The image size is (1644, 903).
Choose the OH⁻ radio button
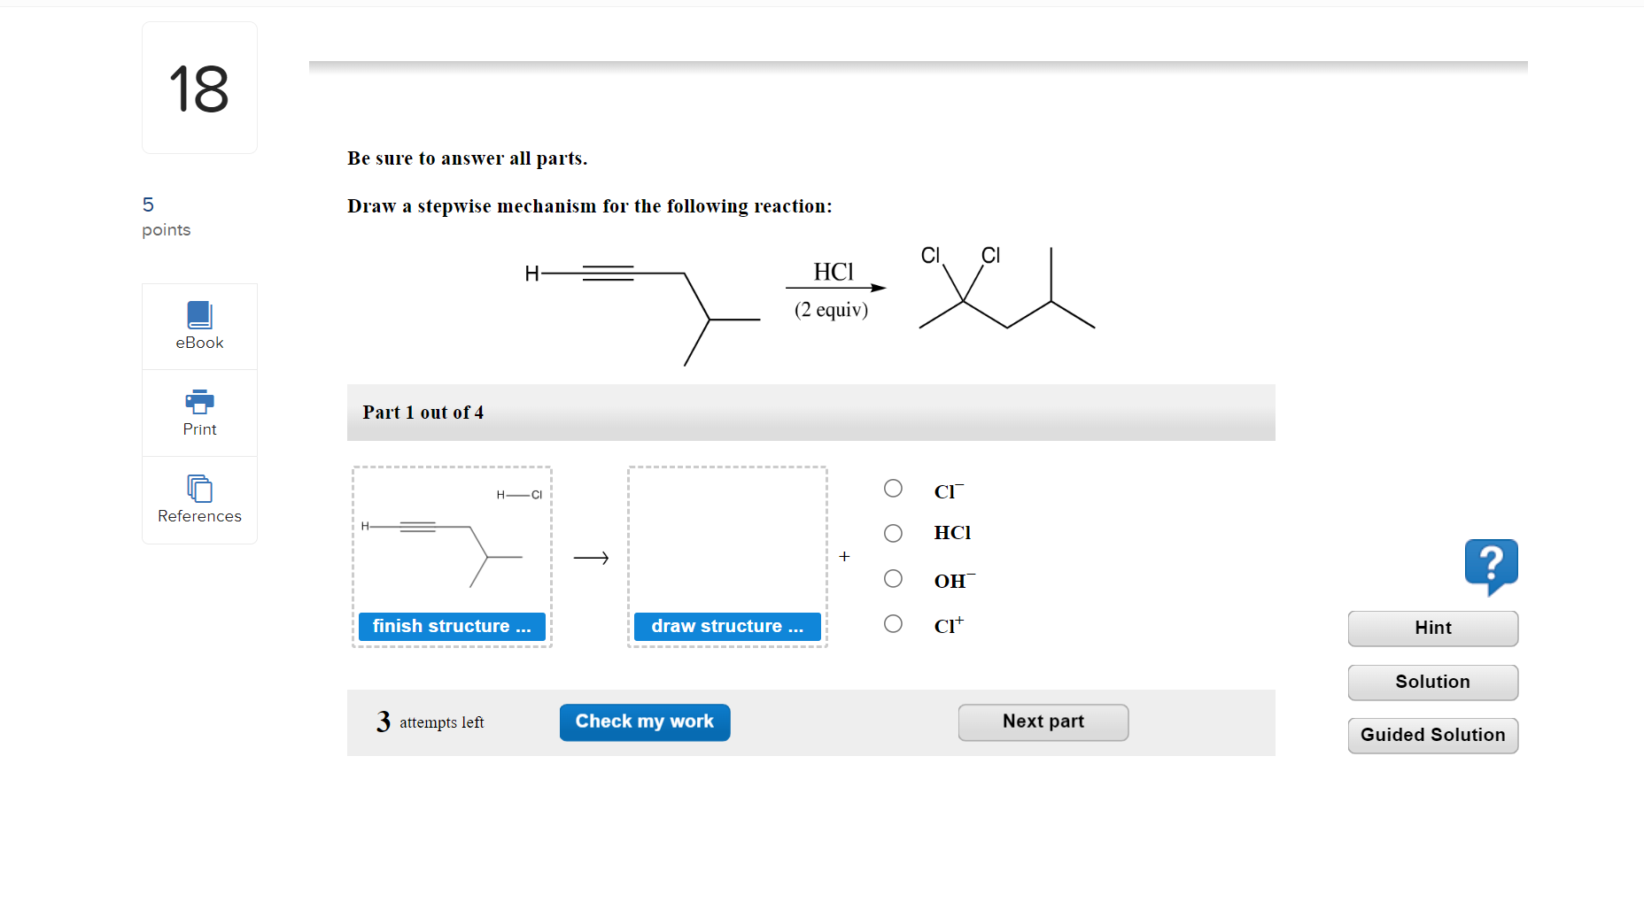(893, 578)
